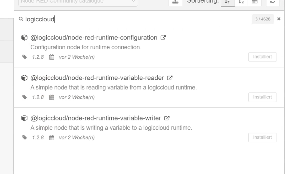Click the calendar icon of runtime-variable-reader
This screenshot has width=285, height=174.
pos(52,98)
